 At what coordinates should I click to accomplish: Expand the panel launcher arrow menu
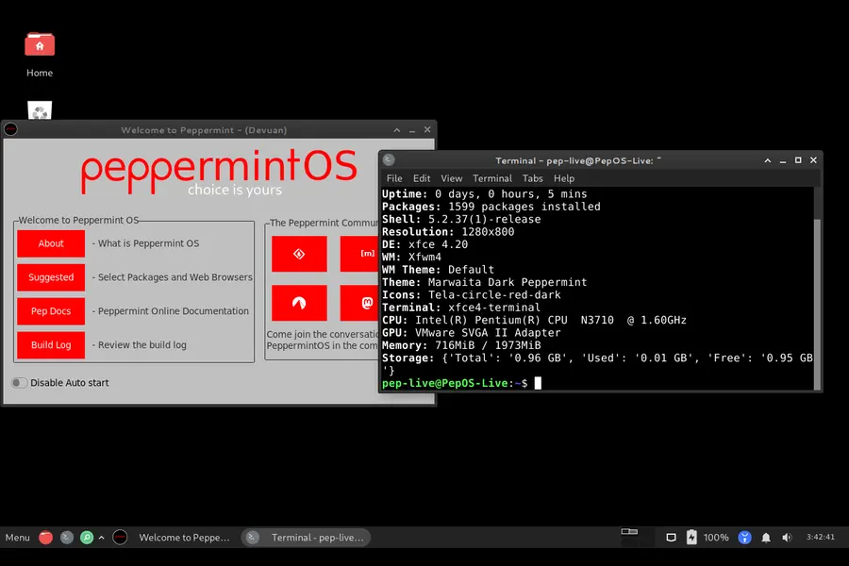coord(101,538)
